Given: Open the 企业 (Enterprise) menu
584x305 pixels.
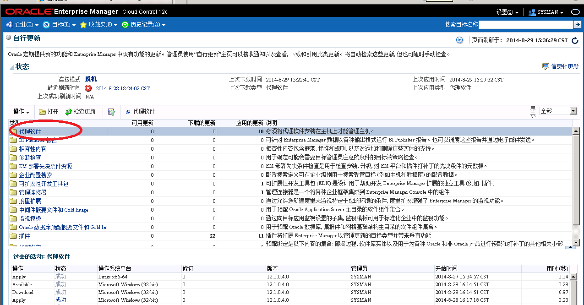Looking at the screenshot, I should 23,25.
